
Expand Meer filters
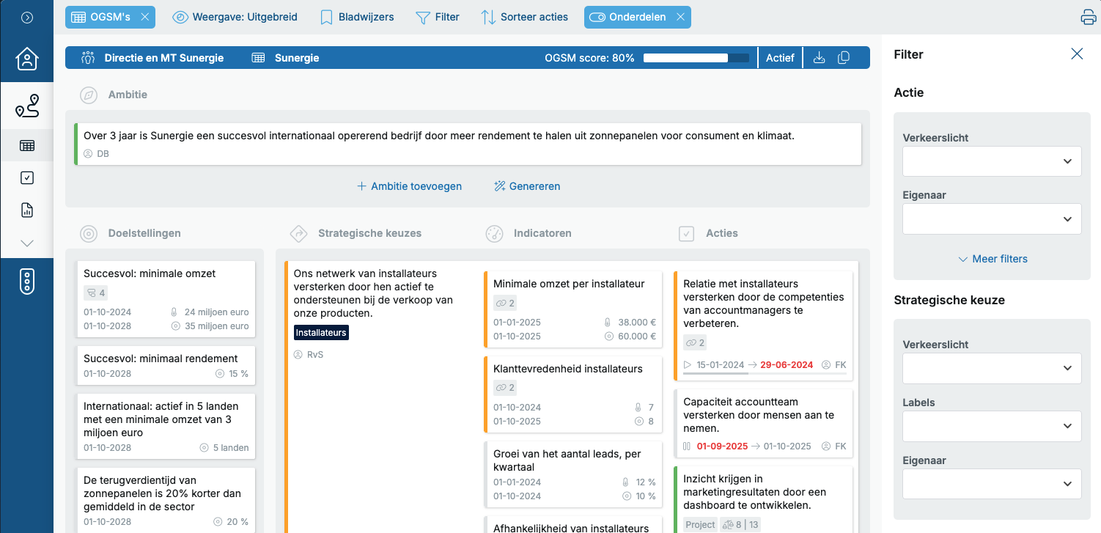(x=993, y=259)
